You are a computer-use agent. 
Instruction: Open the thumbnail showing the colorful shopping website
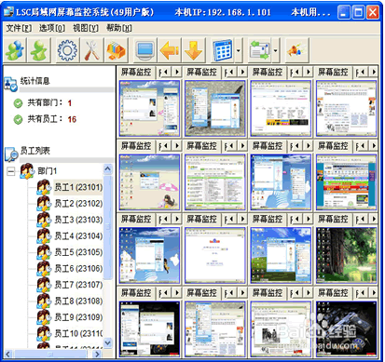pyautogui.click(x=346, y=182)
